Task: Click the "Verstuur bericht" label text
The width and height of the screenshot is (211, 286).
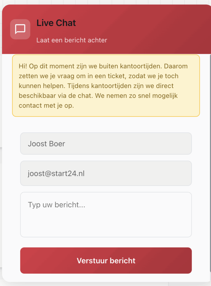Action: click(x=106, y=261)
